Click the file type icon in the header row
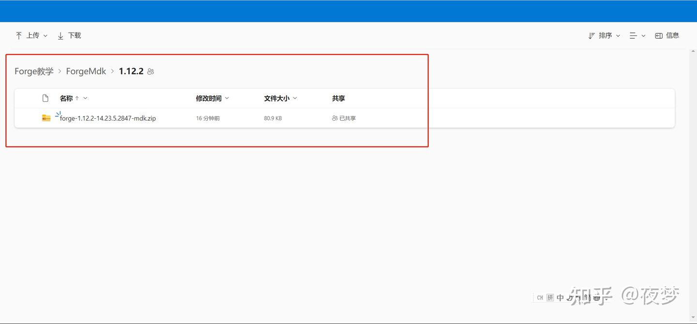Screen dimensions: 697x324 pyautogui.click(x=45, y=98)
